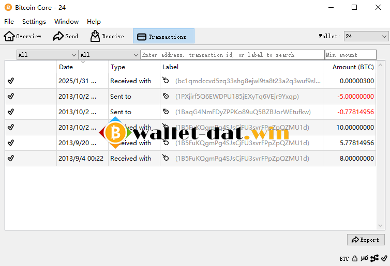
Task: Click the scrollbar up arrow of transaction list
Action: click(380, 65)
